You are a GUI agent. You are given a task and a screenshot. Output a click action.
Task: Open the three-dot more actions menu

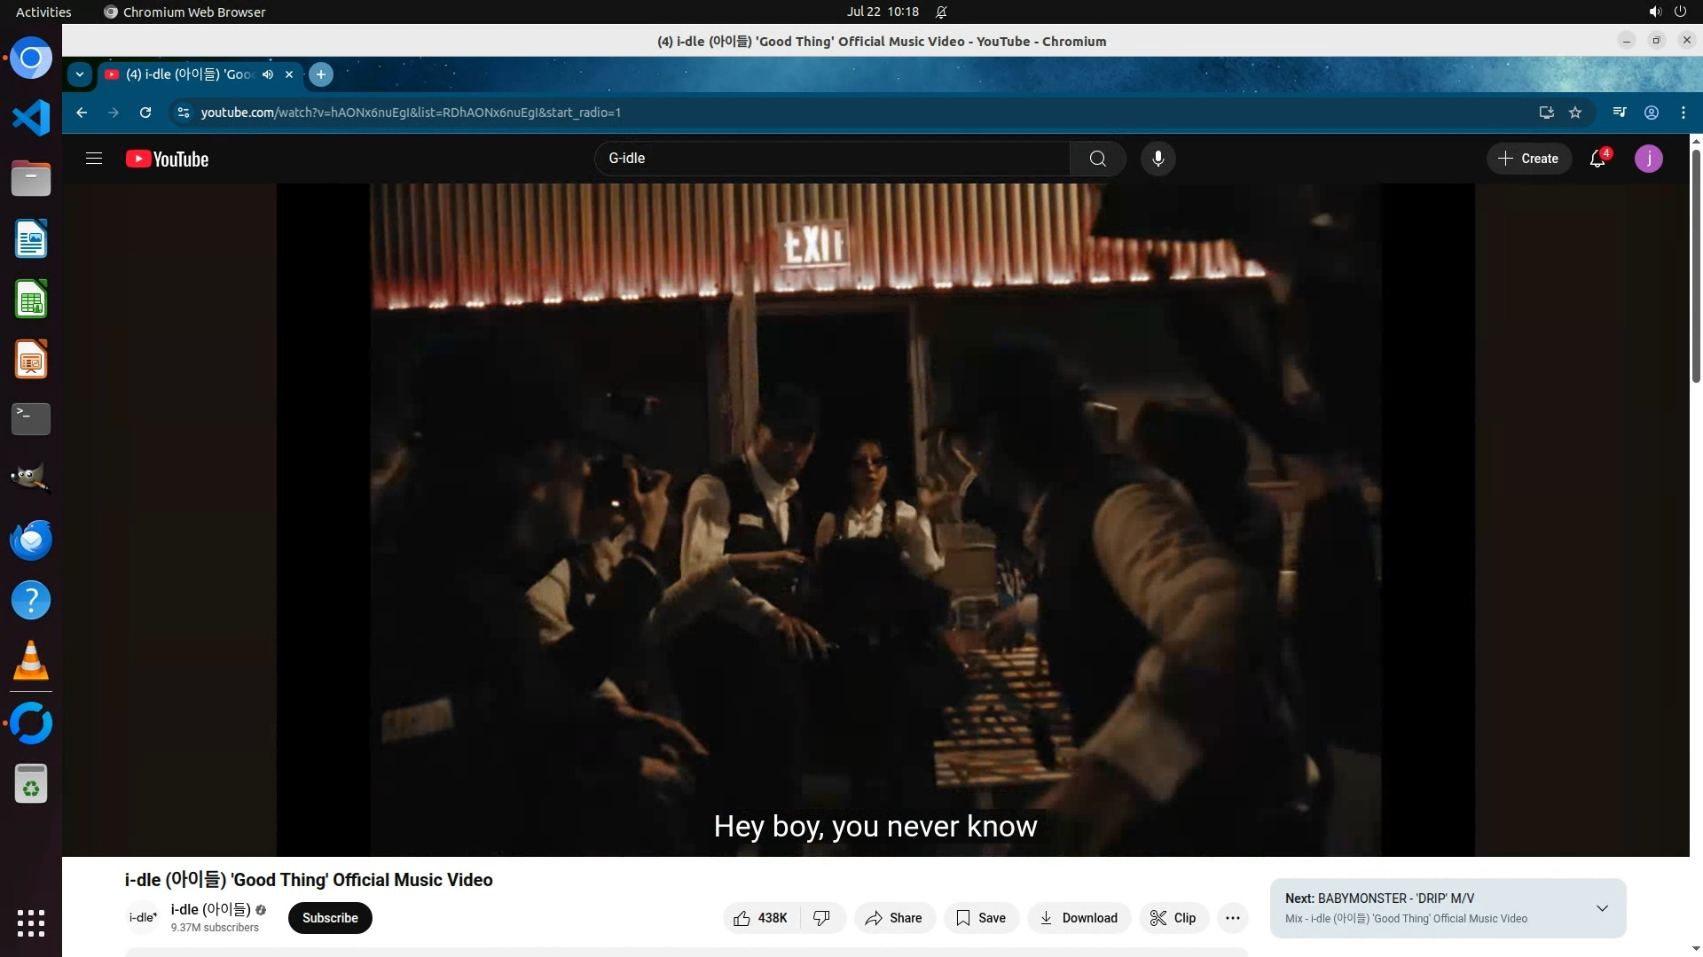pos(1232,918)
